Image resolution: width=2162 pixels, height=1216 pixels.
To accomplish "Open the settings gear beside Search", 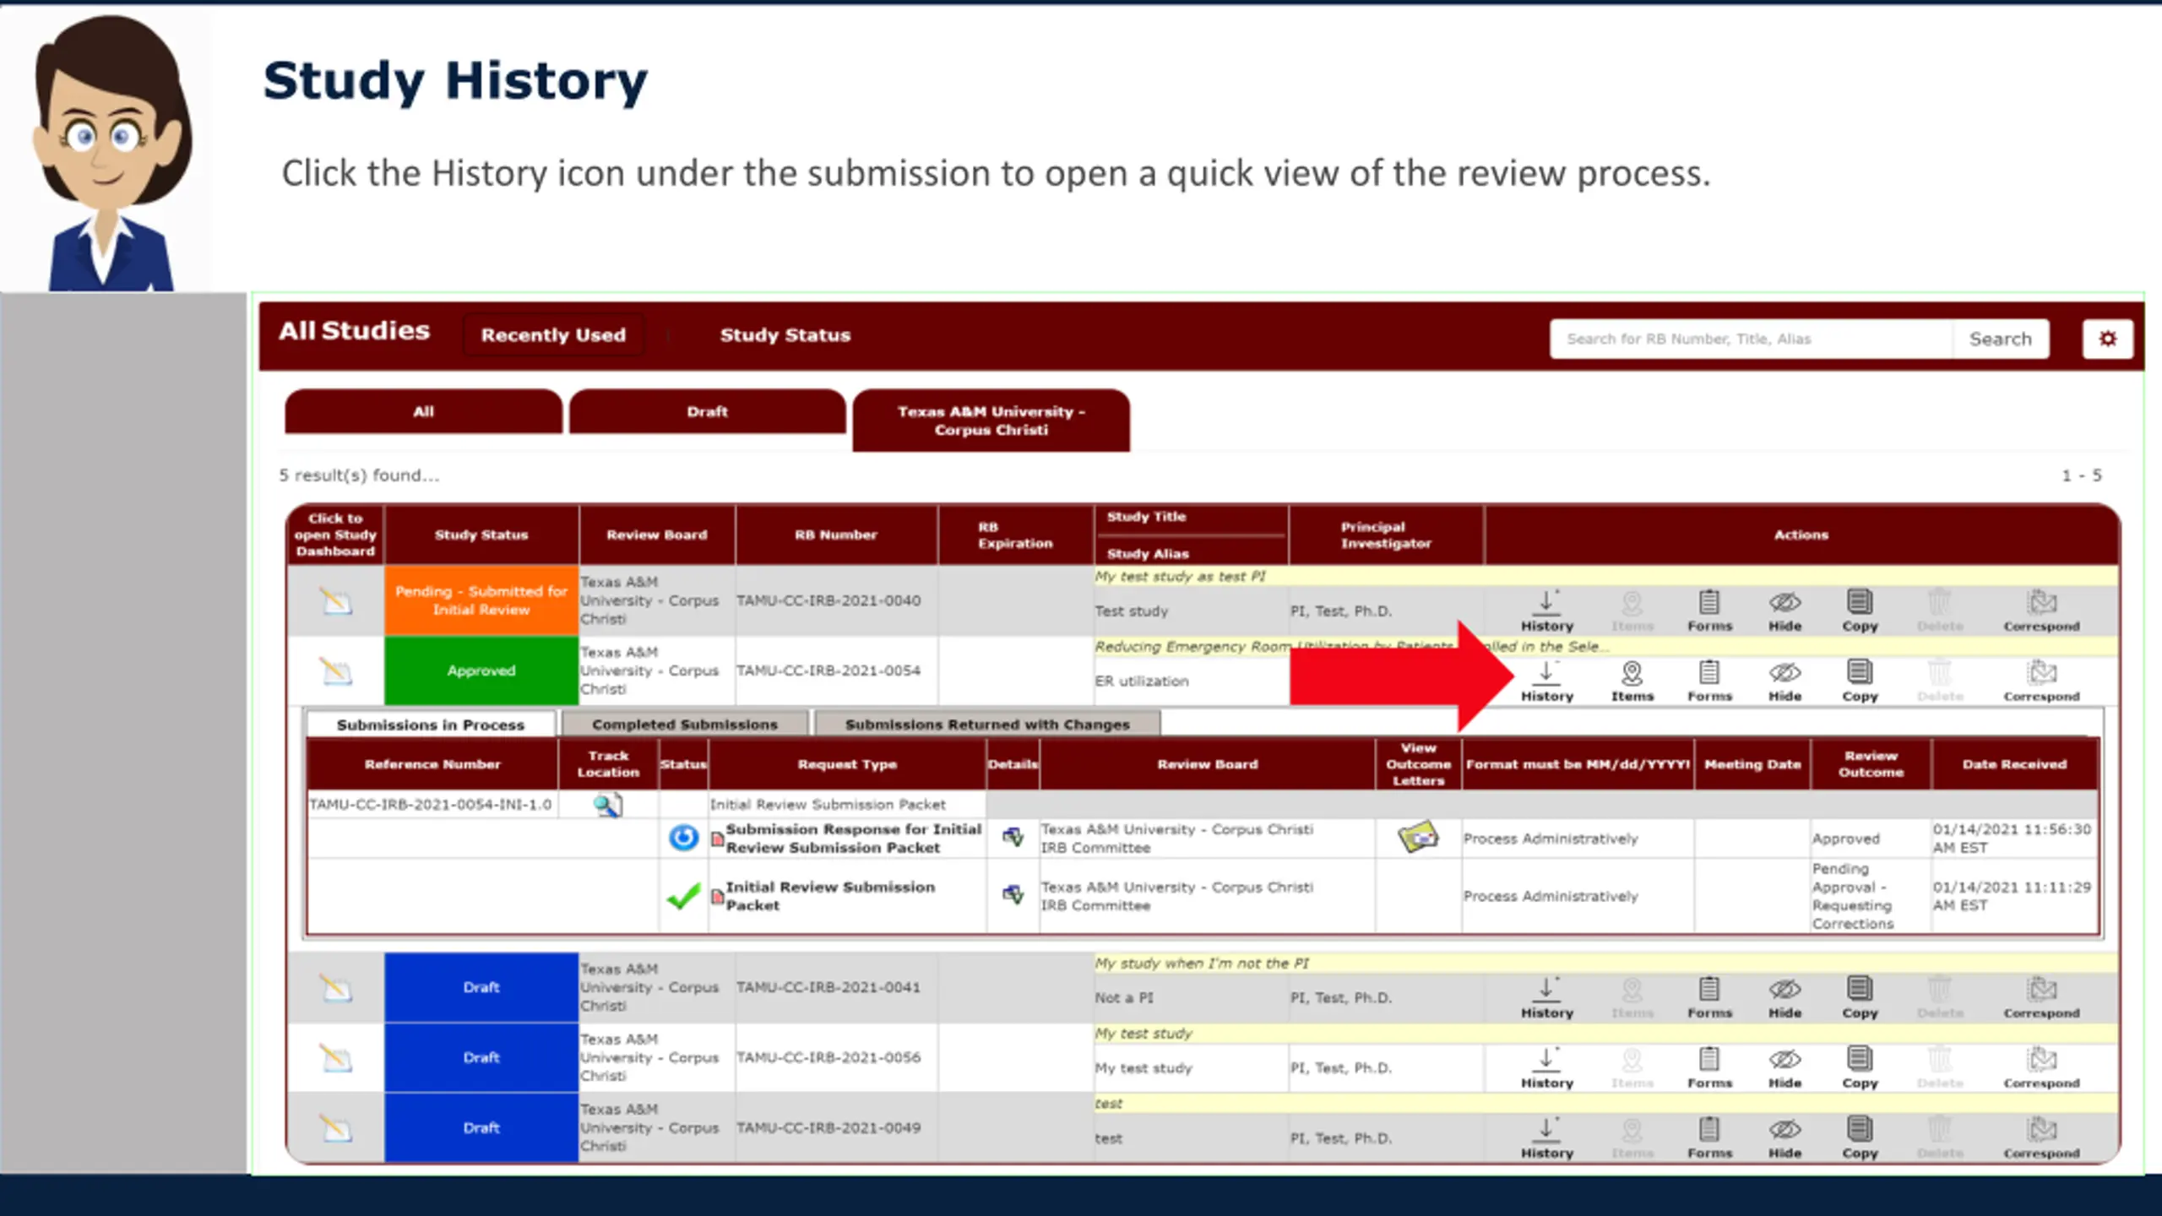I will click(2107, 339).
